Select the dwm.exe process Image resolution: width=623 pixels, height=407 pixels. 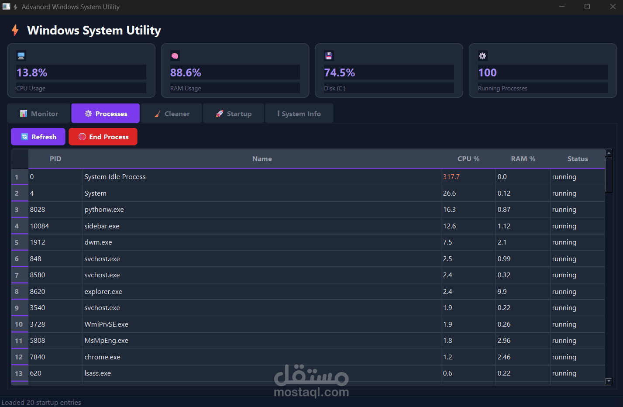click(308, 242)
